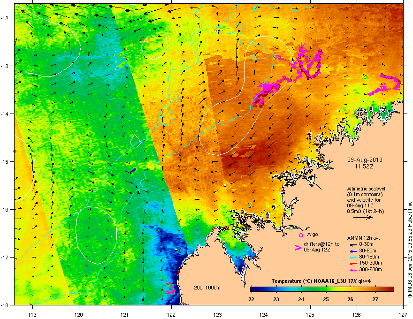Click the black 0-30m arrow legend symbol

pyautogui.click(x=352, y=244)
